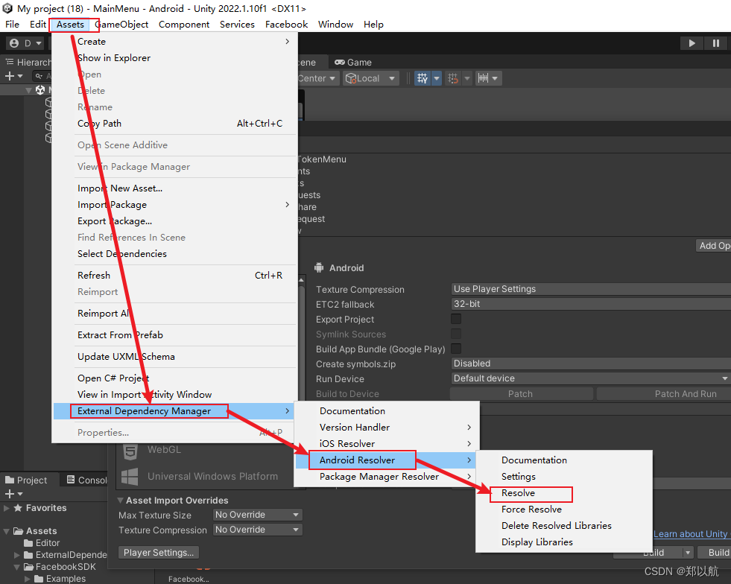Viewport: 731px width, 584px height.
Task: Select the WebGL platform icon
Action: 130,450
